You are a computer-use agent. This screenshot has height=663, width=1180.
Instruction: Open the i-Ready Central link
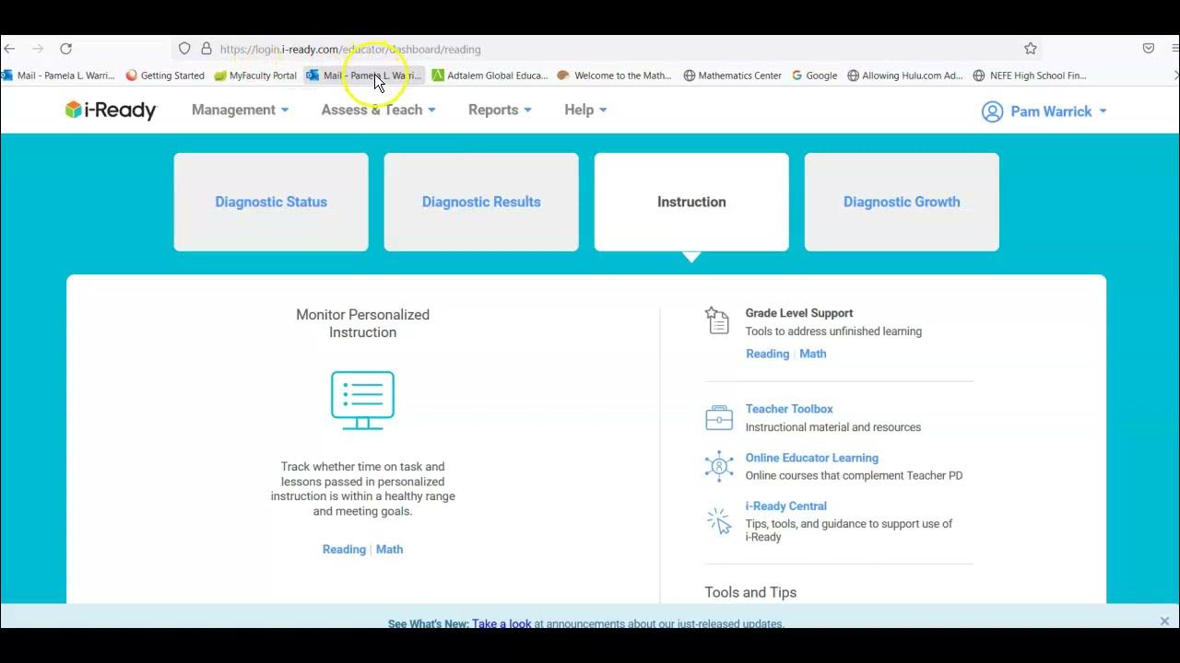785,506
